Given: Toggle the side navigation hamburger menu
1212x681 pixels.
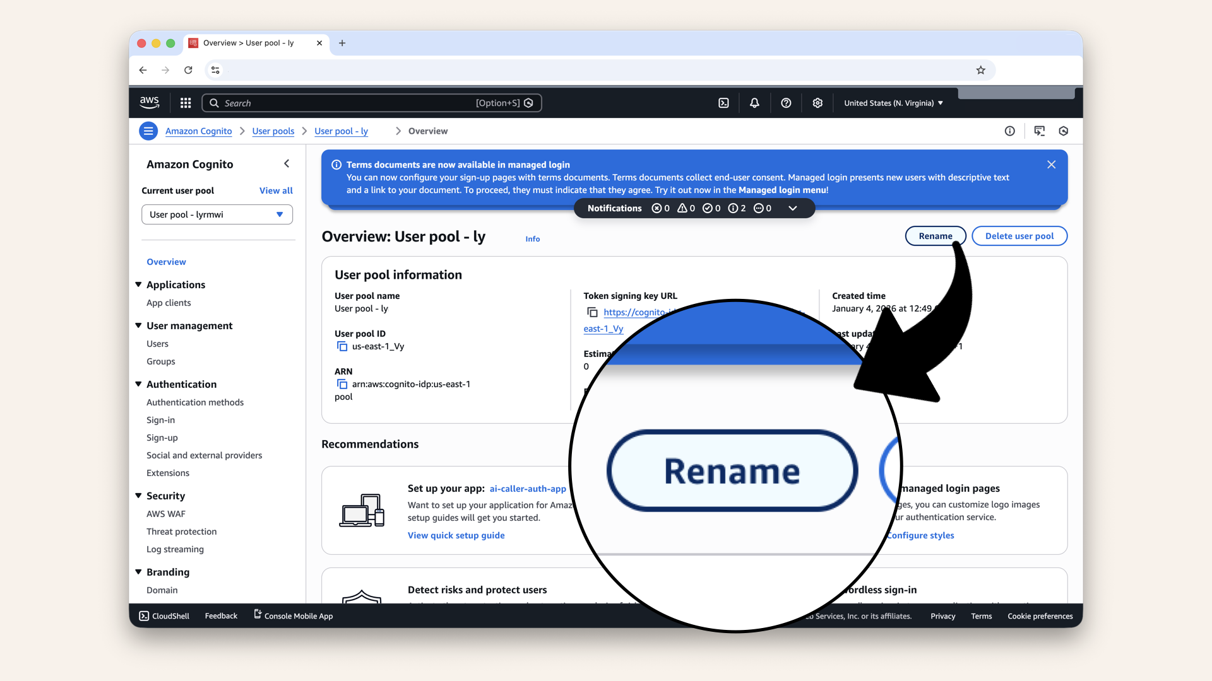Looking at the screenshot, I should coord(148,131).
